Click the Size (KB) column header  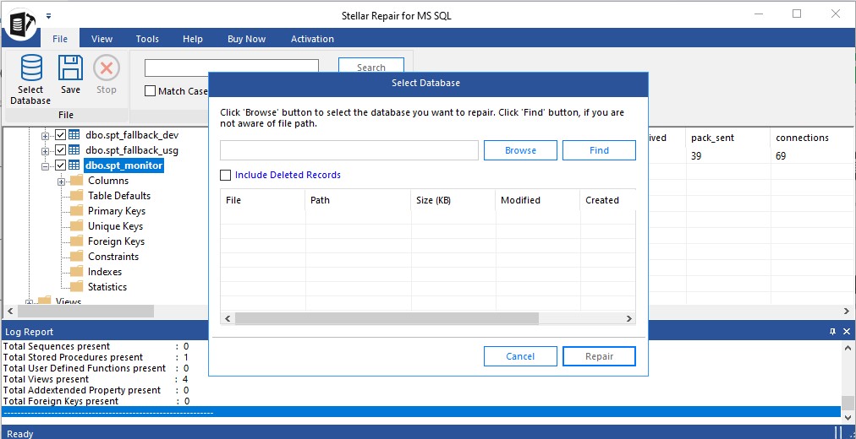453,200
